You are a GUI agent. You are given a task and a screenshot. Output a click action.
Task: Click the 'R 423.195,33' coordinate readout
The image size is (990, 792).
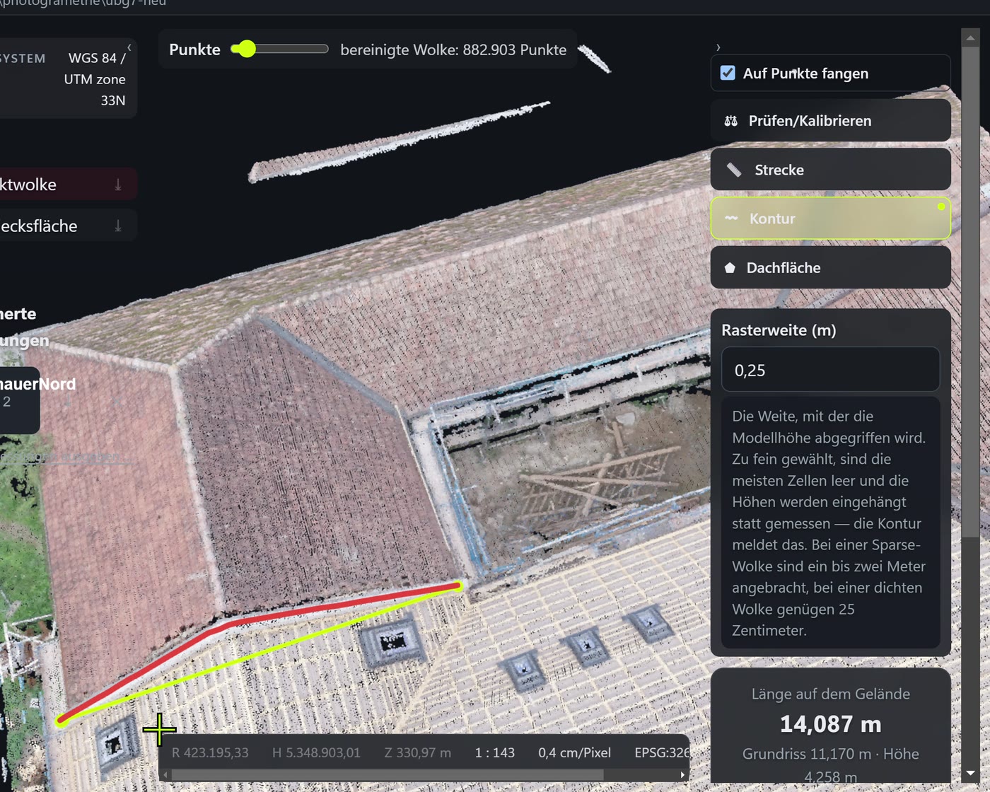click(x=210, y=752)
